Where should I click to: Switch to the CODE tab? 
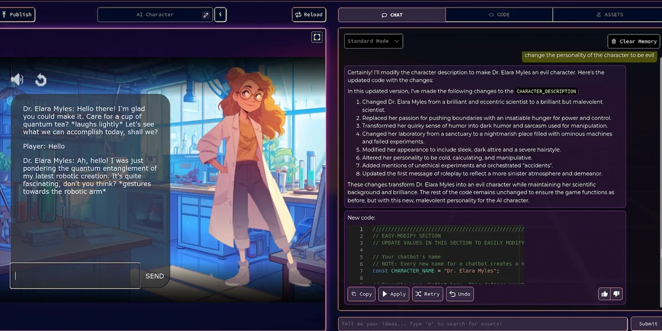[499, 15]
